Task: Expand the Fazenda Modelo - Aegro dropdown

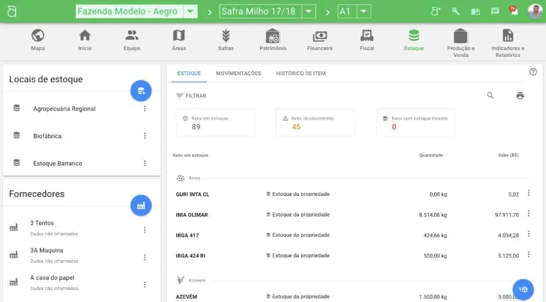Action: coord(191,11)
